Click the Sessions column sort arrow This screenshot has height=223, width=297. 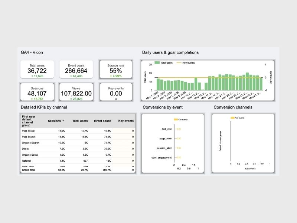pyautogui.click(x=63, y=121)
